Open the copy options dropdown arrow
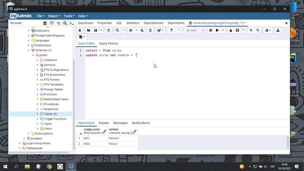Viewport: 304px width, 171px height. pos(136,30)
